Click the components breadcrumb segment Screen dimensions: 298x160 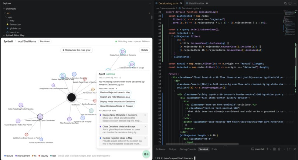click(169, 9)
